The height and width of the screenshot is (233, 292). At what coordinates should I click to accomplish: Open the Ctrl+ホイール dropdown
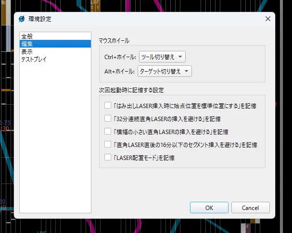click(162, 57)
